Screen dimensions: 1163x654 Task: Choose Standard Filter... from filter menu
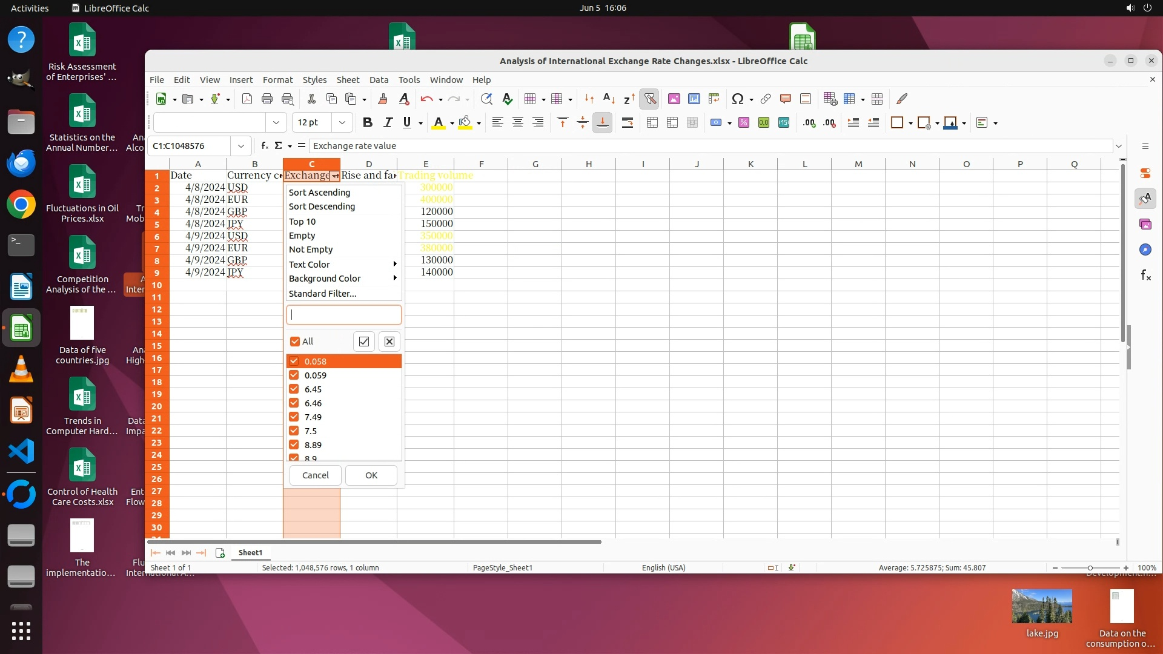322,293
